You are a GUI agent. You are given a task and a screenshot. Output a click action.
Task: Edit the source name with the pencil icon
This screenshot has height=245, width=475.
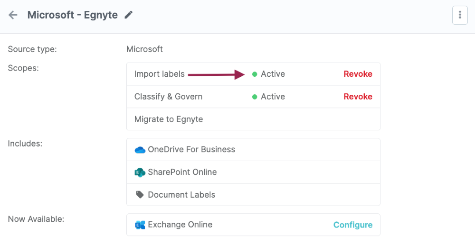[x=129, y=15]
